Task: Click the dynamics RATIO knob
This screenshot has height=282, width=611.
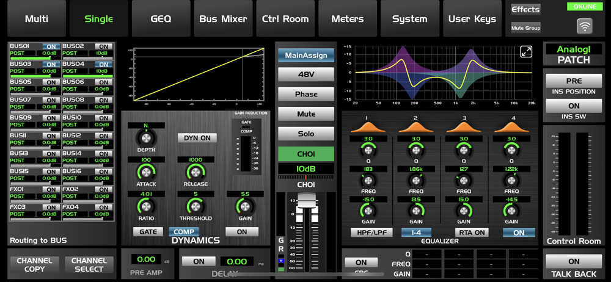Action: tap(146, 206)
